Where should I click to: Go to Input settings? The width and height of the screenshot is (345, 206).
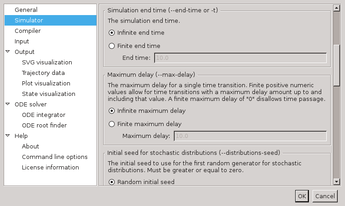coord(22,41)
